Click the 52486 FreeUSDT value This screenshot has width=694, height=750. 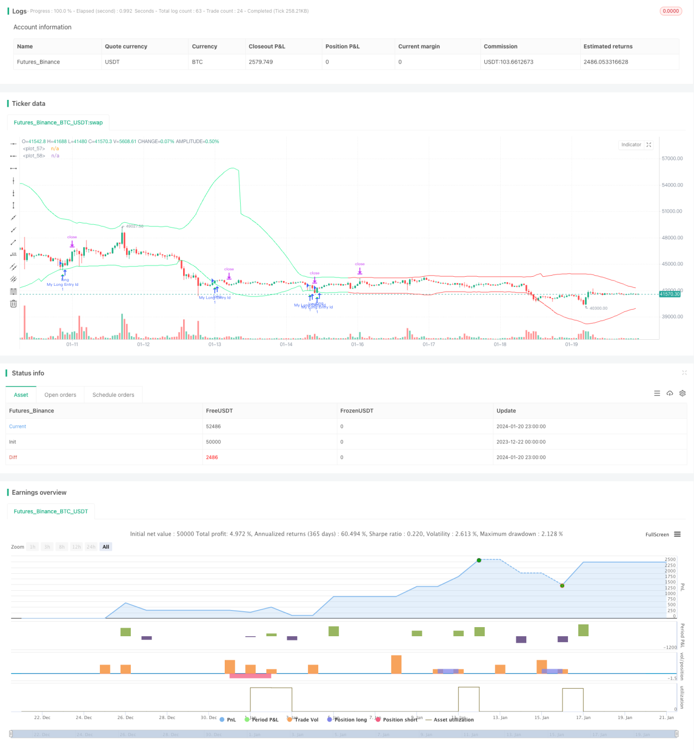click(x=214, y=426)
